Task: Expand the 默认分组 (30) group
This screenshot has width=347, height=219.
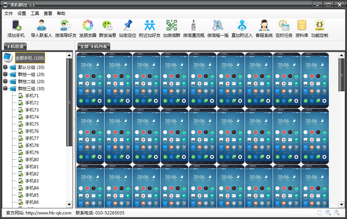Action: pyautogui.click(x=5, y=67)
